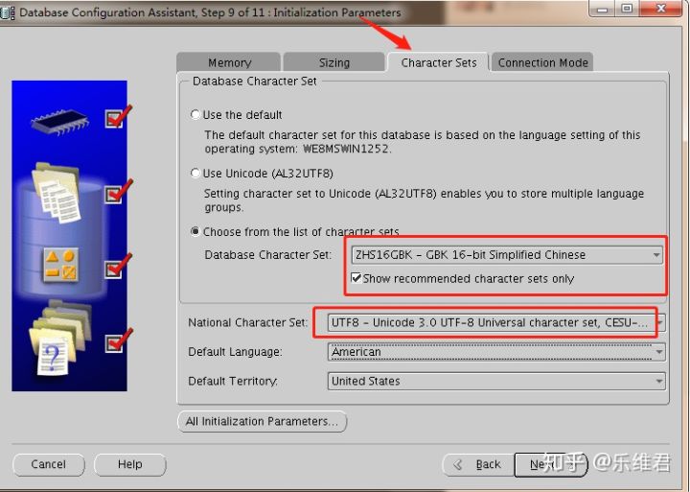Open the Default Territory dropdown
The width and height of the screenshot is (690, 492).
pyautogui.click(x=496, y=381)
